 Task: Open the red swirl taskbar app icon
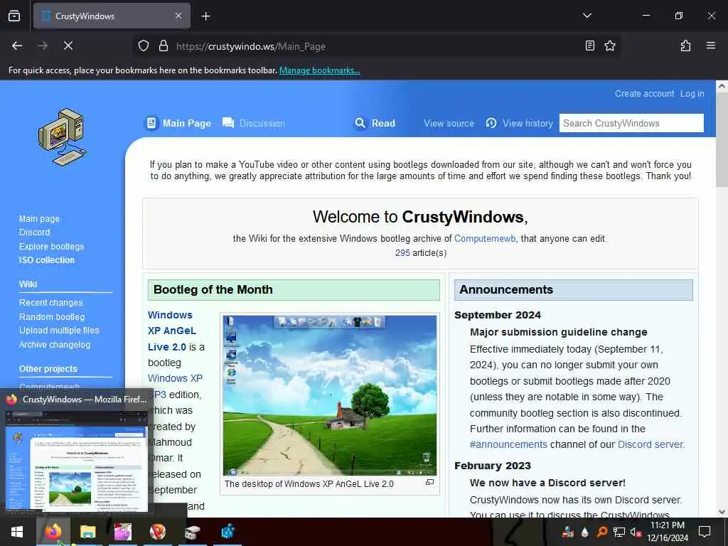click(x=158, y=532)
